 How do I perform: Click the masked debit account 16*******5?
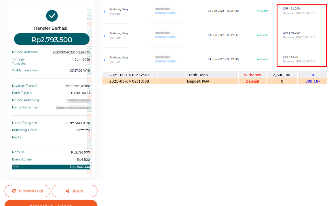click(83, 130)
